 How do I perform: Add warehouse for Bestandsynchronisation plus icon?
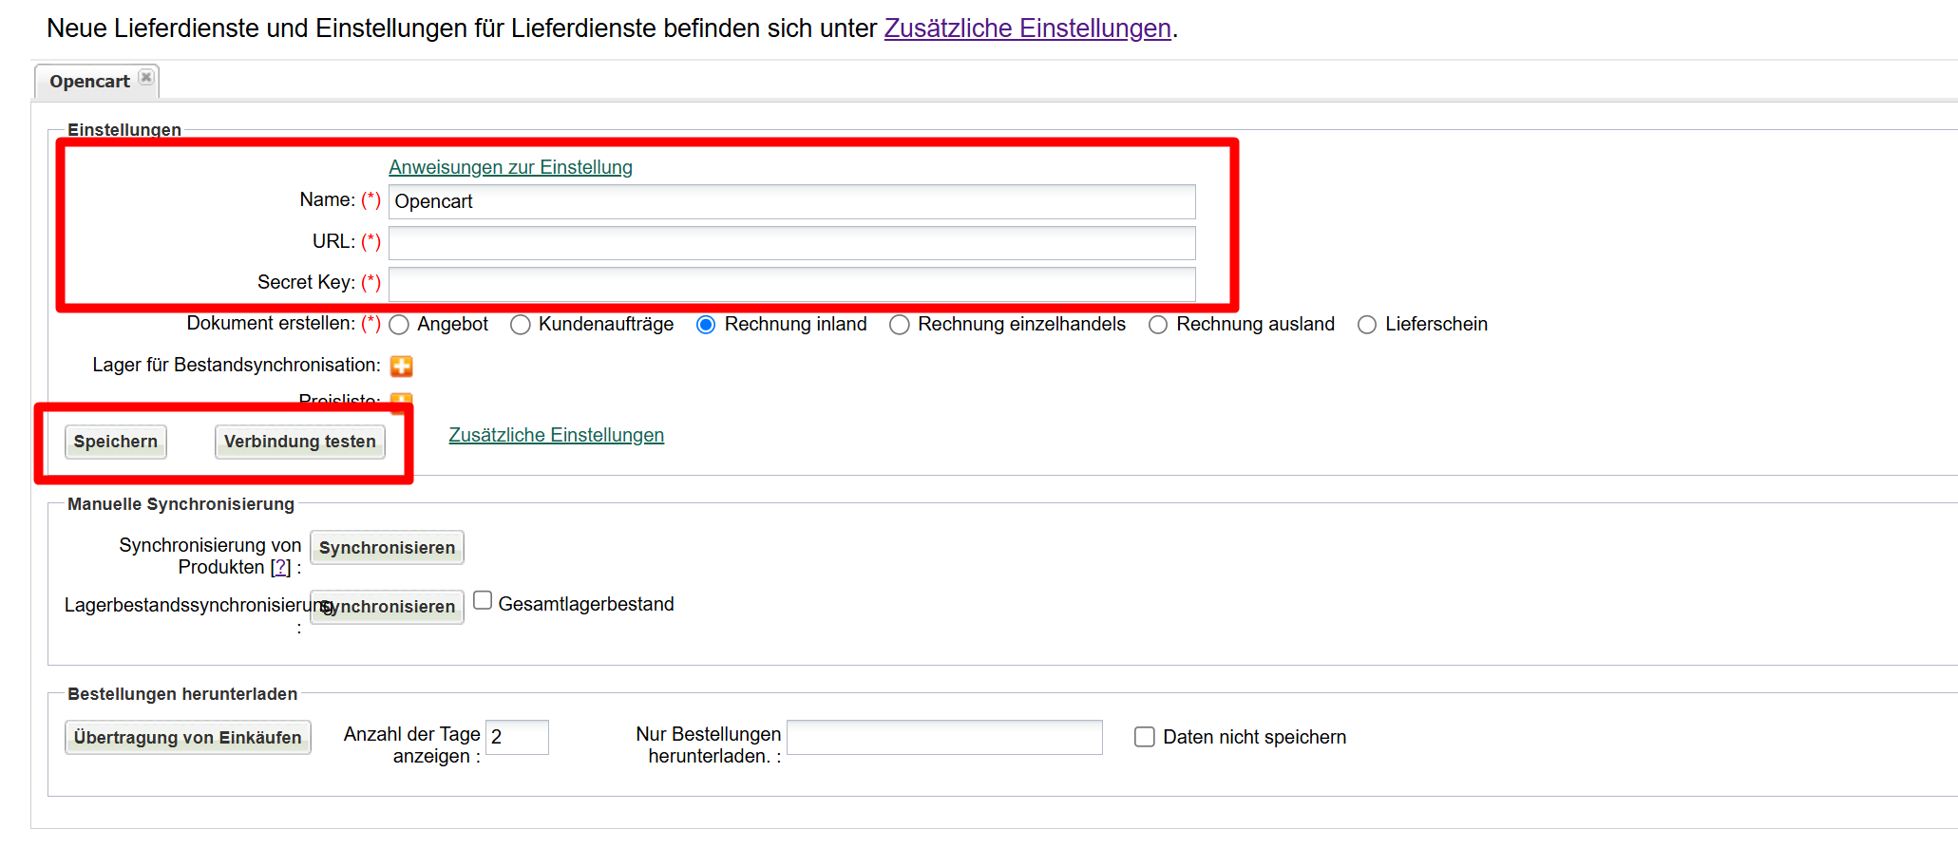[x=402, y=367]
